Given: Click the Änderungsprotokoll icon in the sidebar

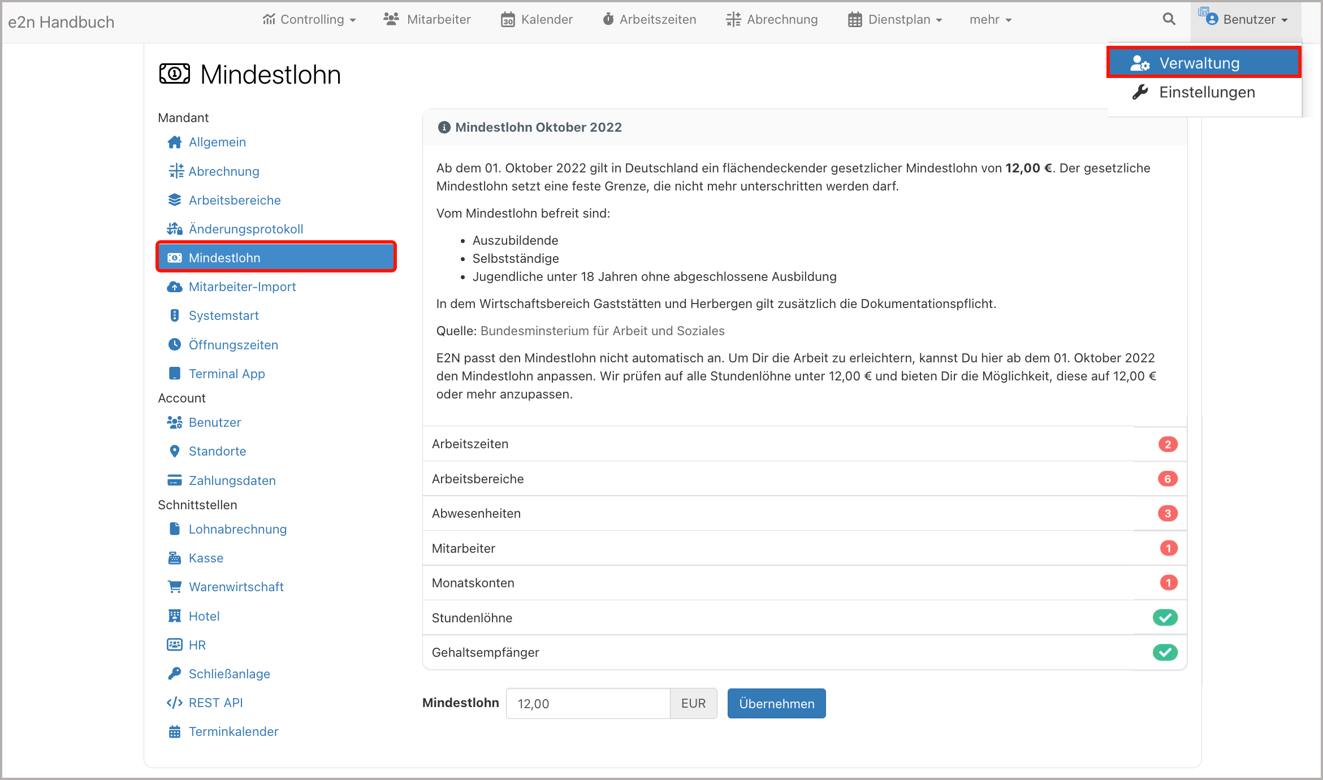Looking at the screenshot, I should point(174,228).
